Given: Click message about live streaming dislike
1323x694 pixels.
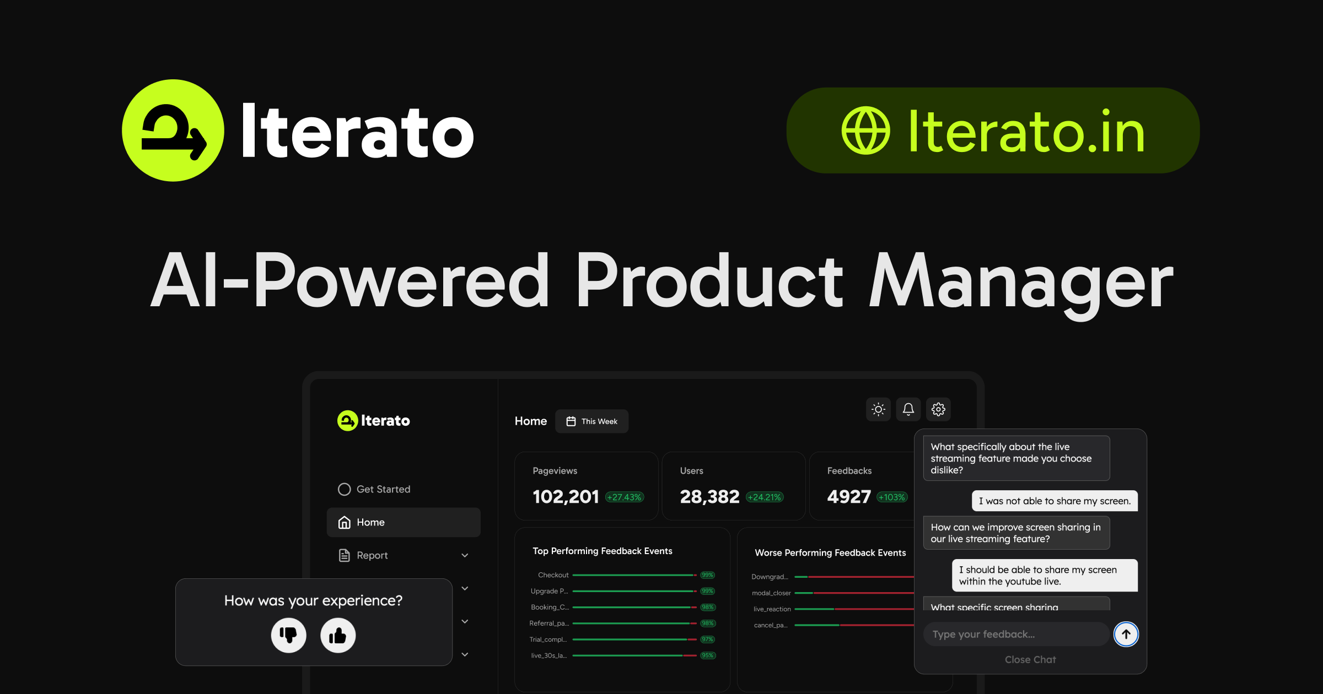Looking at the screenshot, I should (1017, 458).
